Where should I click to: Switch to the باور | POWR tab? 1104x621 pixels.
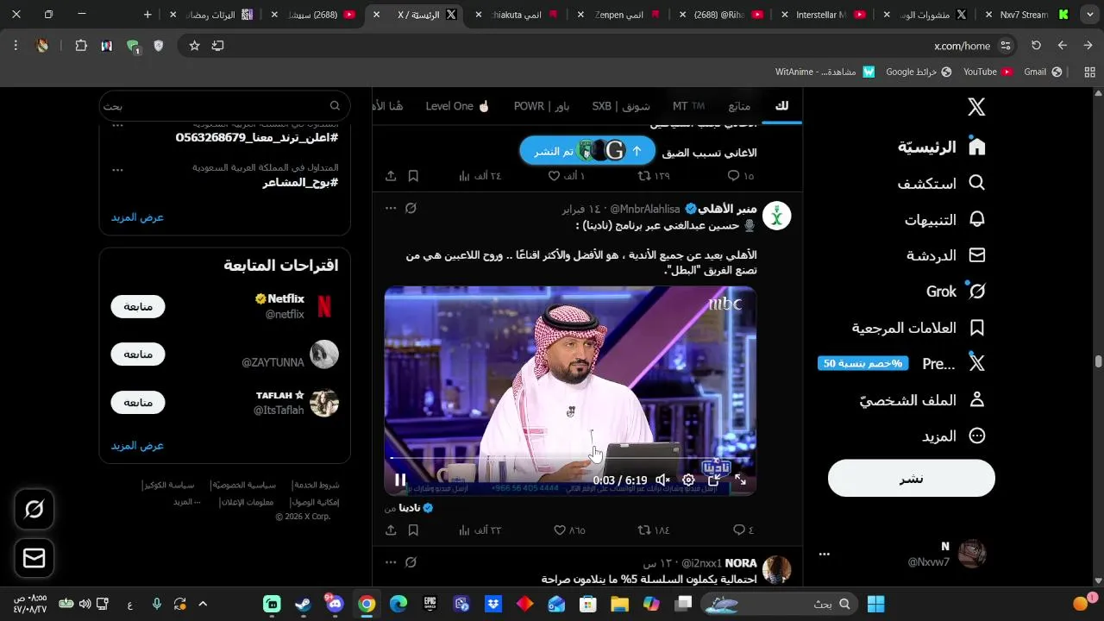click(542, 106)
